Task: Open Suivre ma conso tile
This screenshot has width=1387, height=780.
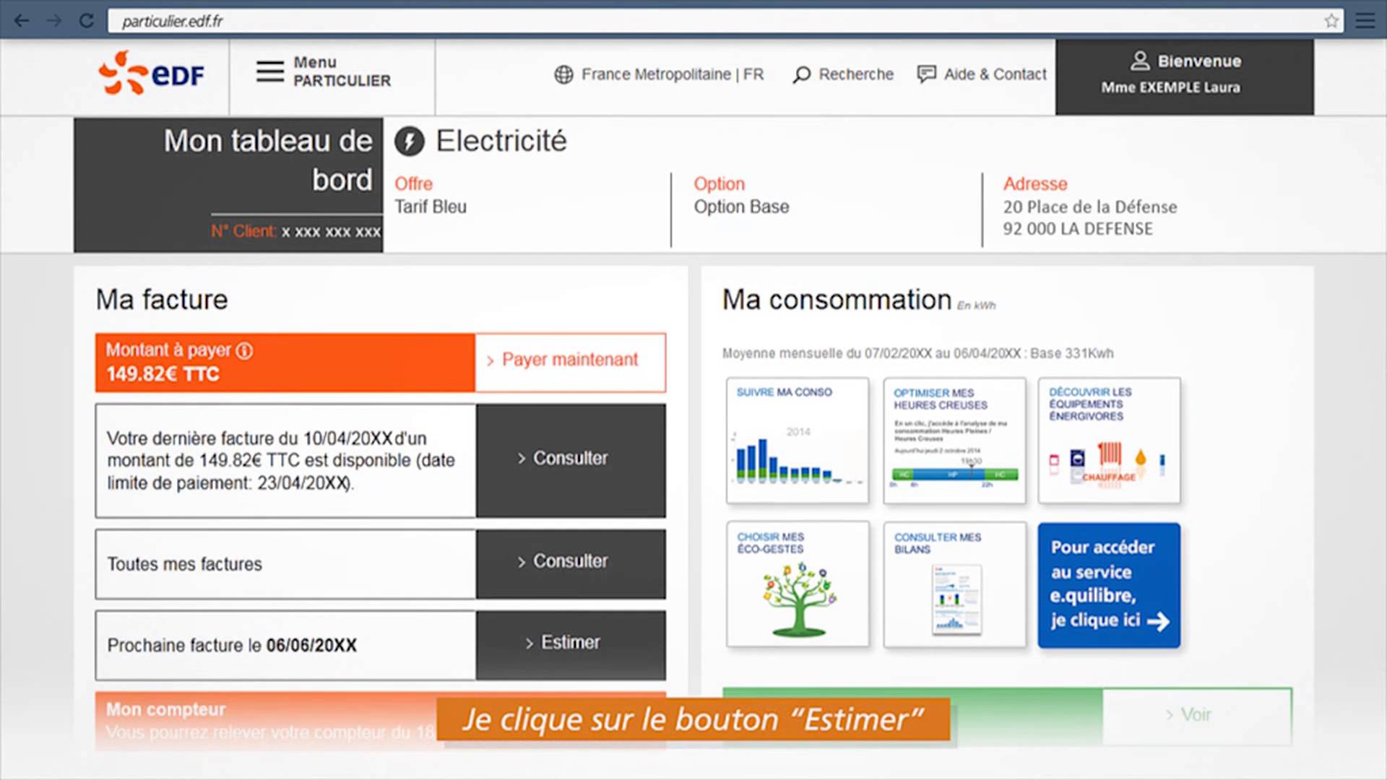Action: click(798, 440)
